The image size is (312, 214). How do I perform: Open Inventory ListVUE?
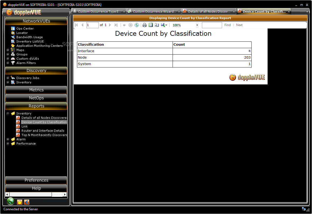coord(30,41)
